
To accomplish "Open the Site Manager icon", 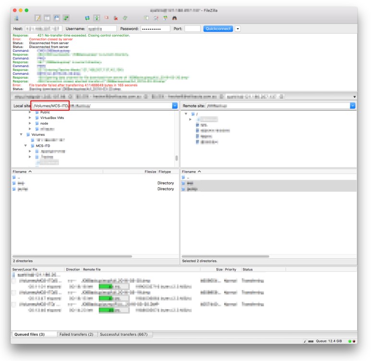I will pos(17,18).
